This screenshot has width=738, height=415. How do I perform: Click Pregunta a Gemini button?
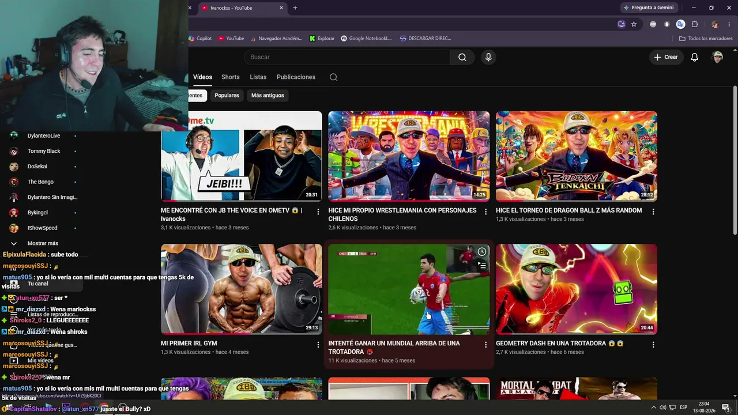[x=648, y=8]
